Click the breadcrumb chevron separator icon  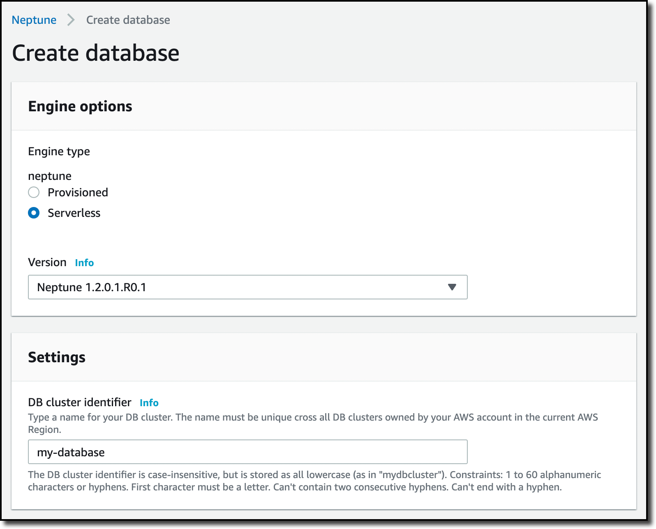click(71, 20)
